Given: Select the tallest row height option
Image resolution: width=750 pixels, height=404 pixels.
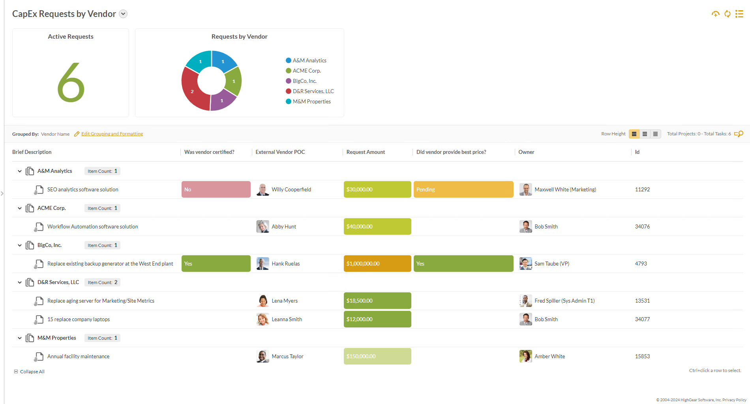Looking at the screenshot, I should tap(634, 134).
